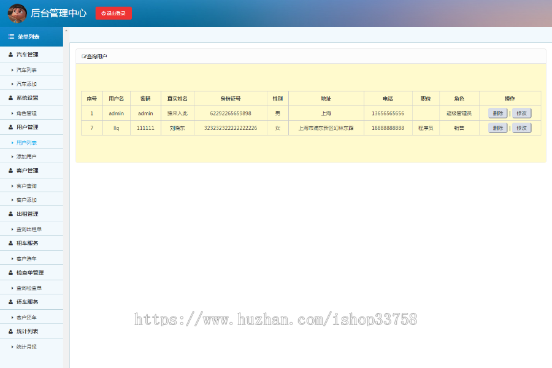
Task: Click the 修改 button for user llq
Action: [x=521, y=128]
